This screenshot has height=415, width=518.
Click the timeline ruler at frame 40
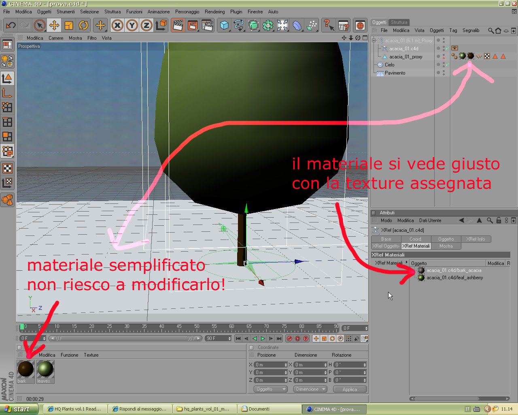coord(161,327)
